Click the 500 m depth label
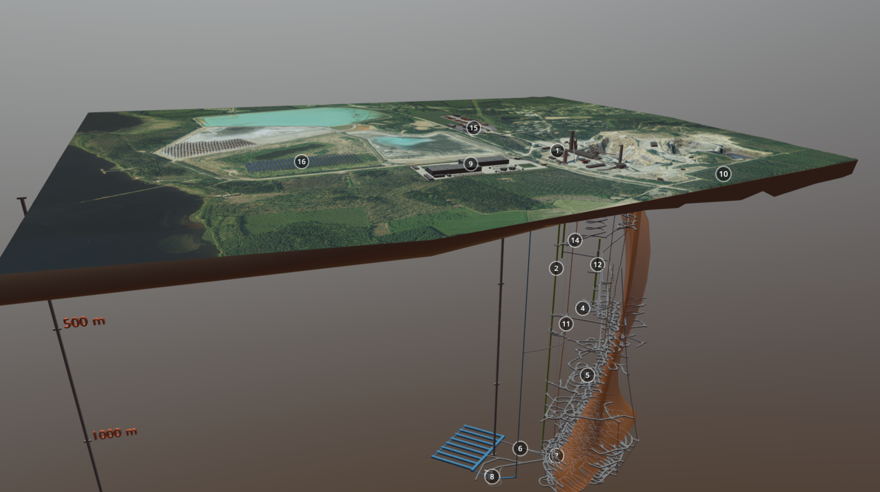This screenshot has height=492, width=880. tap(84, 322)
